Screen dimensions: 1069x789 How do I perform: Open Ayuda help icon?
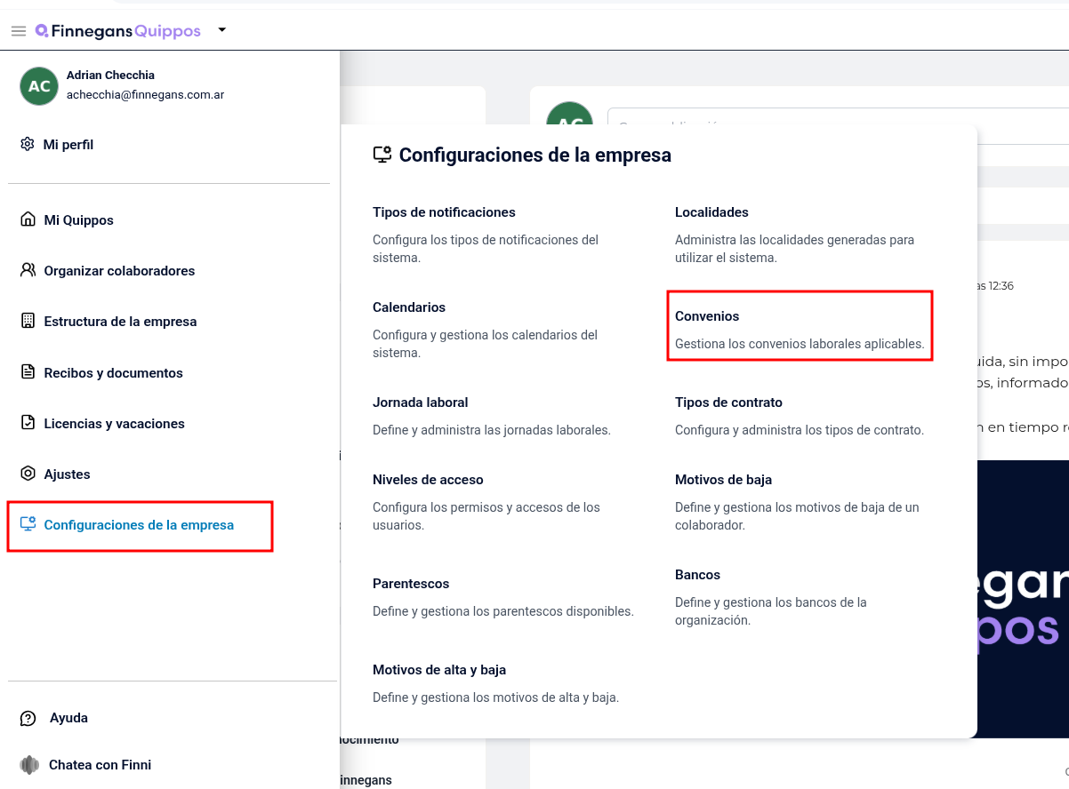[x=28, y=718]
